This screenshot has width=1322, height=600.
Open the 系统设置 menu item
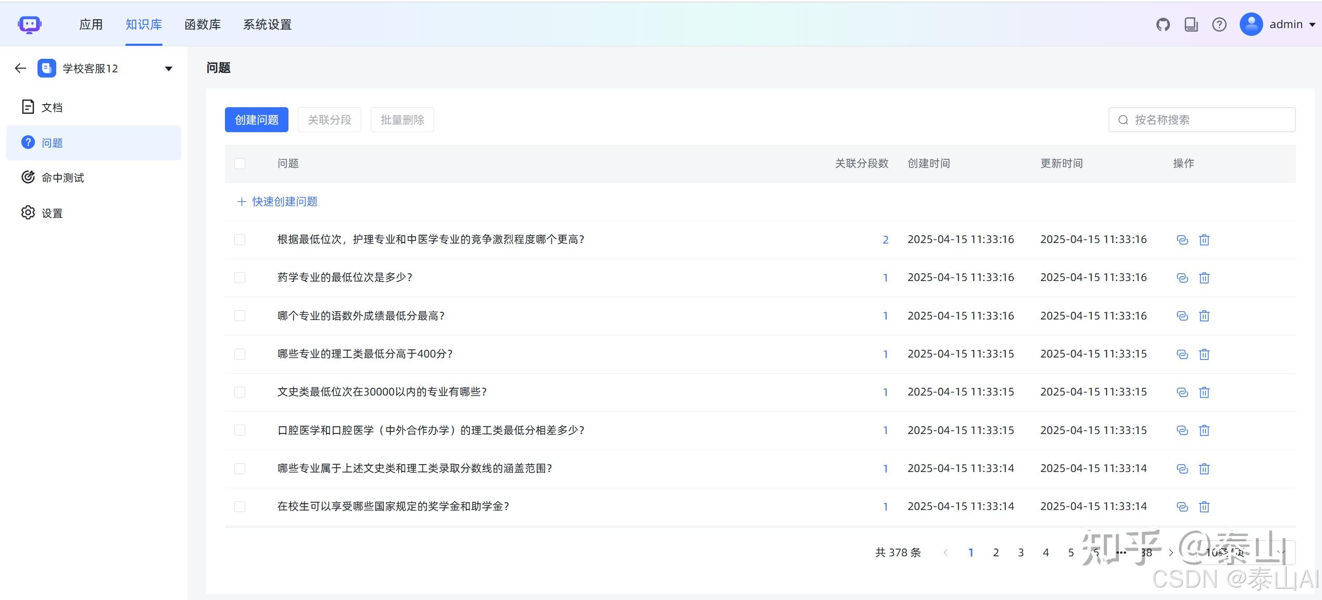click(x=268, y=24)
